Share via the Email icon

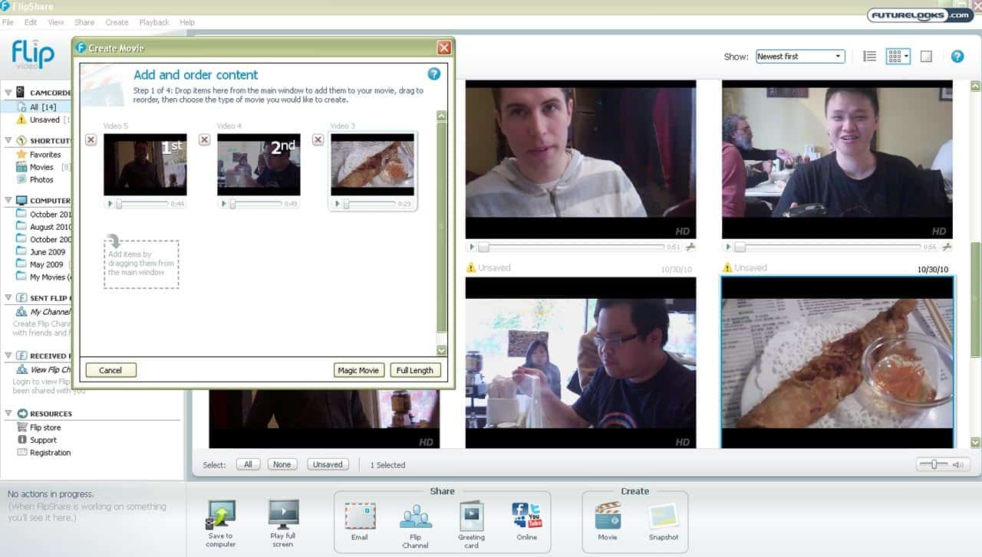[359, 516]
